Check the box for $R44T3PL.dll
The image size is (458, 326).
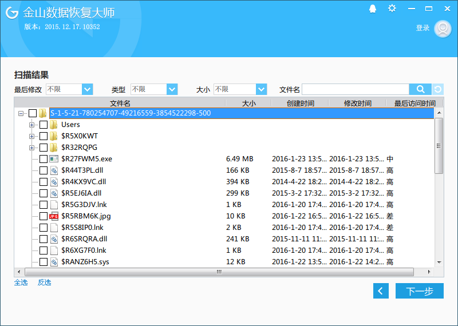pos(44,170)
